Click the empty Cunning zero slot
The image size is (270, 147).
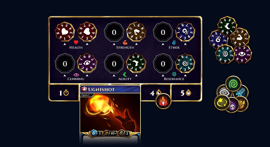[65, 63]
